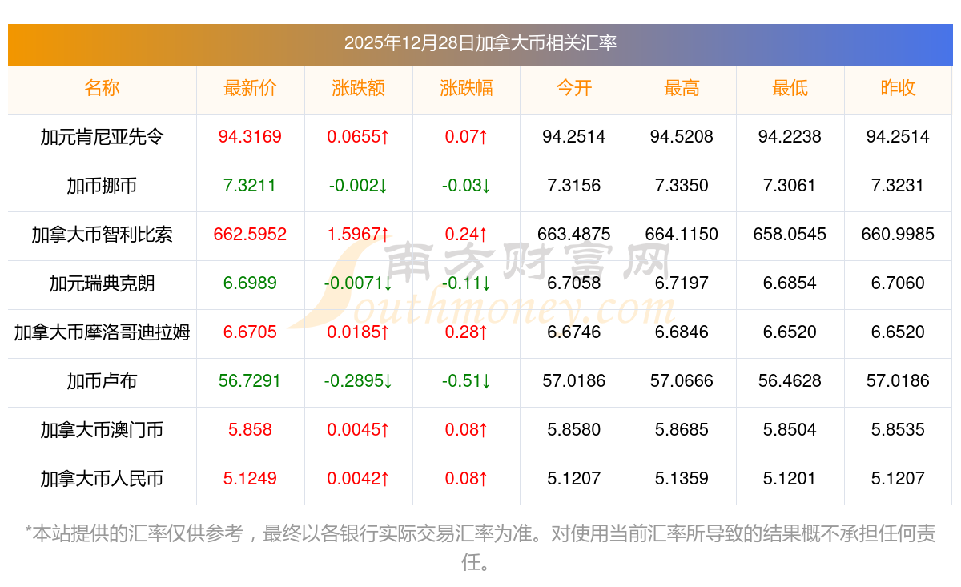This screenshot has height=587, width=961.
Task: Click change amount -0.0071↓
Action: pyautogui.click(x=358, y=283)
